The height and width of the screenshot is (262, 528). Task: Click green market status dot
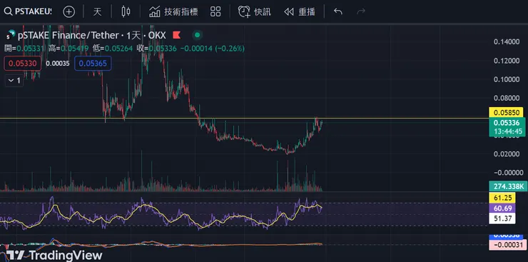click(x=198, y=35)
